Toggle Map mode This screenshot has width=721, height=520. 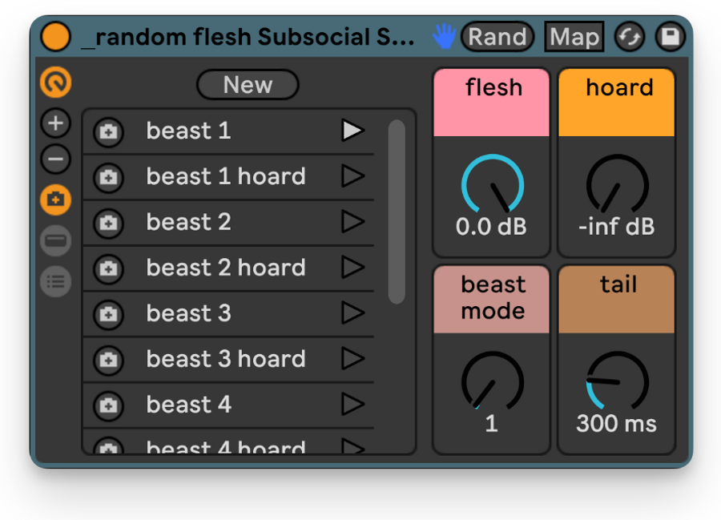(x=574, y=37)
